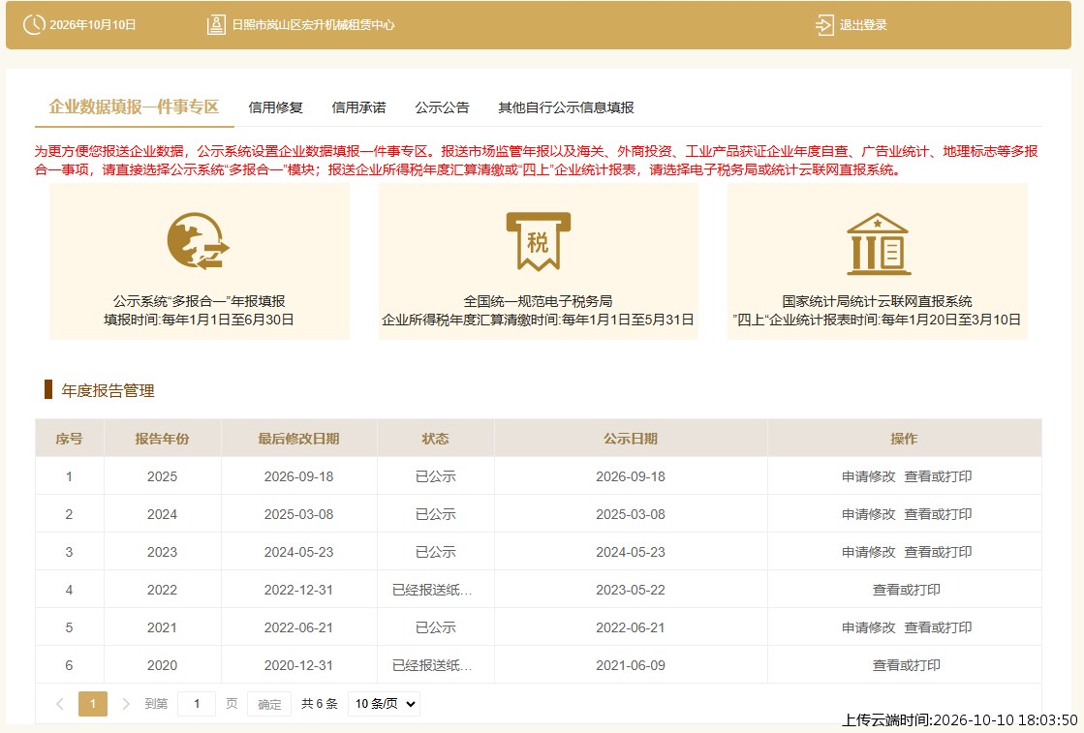Click 查看或打印 for the 2020 report
The height and width of the screenshot is (733, 1084).
pos(907,666)
